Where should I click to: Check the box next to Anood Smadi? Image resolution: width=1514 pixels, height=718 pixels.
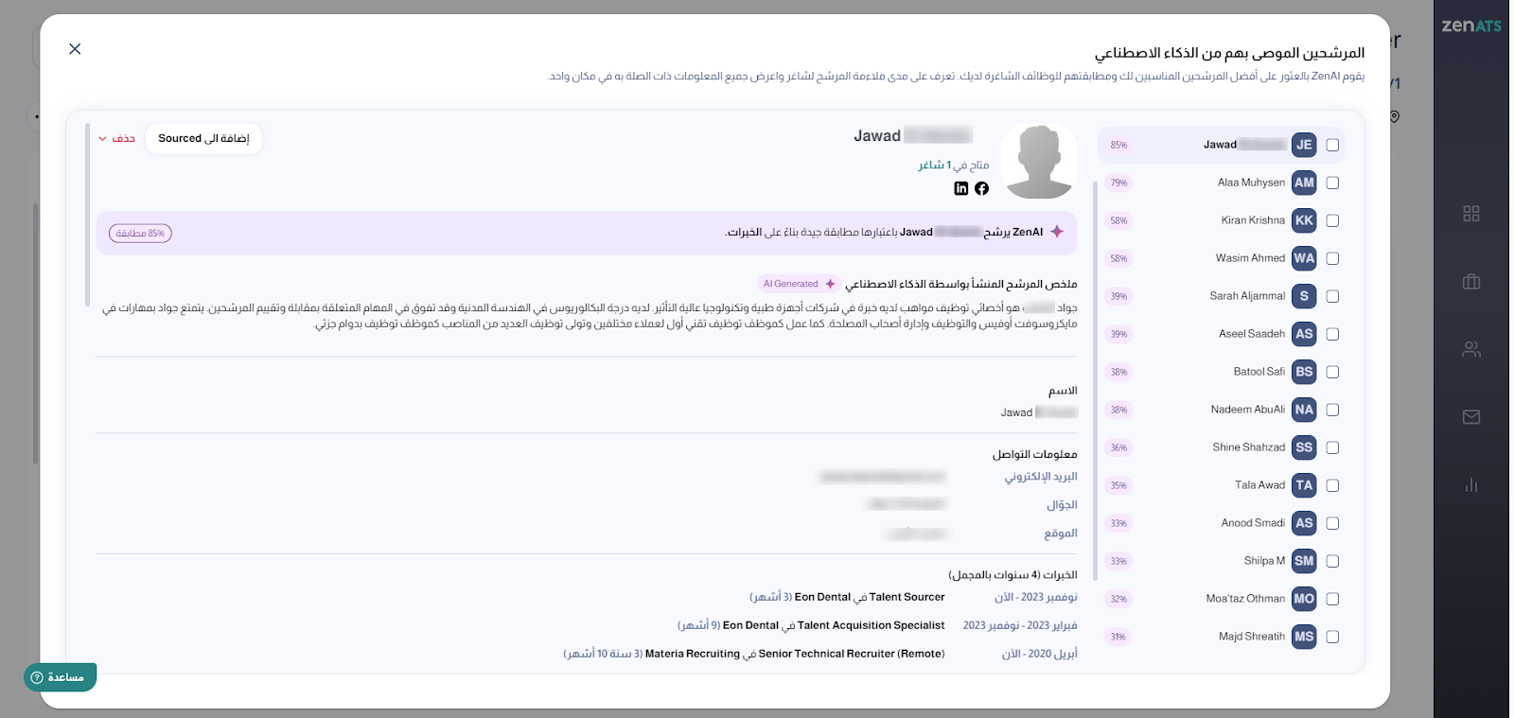click(x=1332, y=523)
